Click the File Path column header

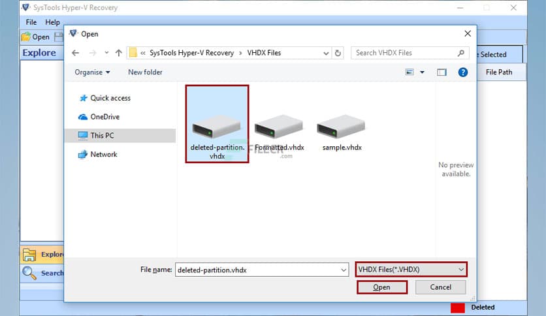499,72
